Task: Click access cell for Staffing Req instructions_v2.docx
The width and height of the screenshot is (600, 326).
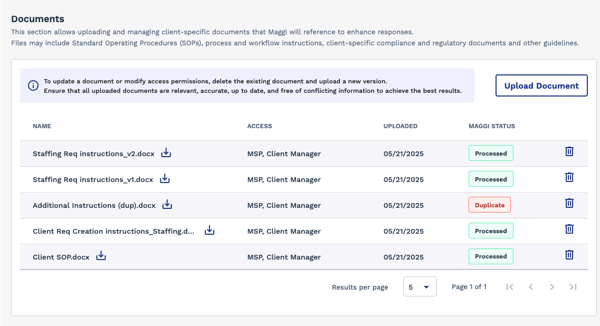Action: [284, 154]
